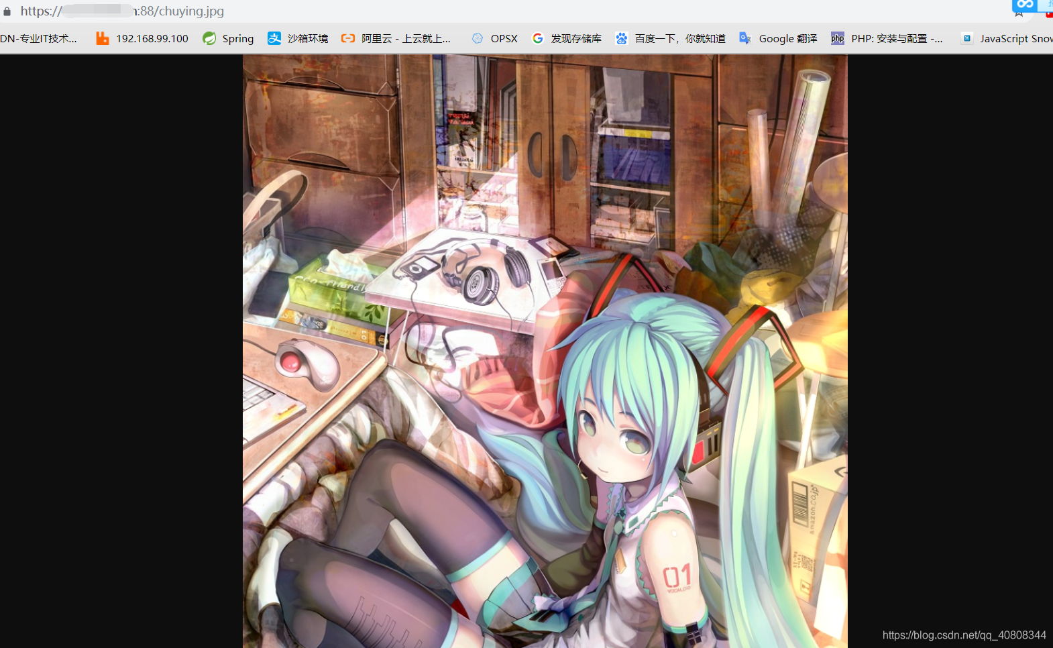Image resolution: width=1053 pixels, height=648 pixels.
Task: Click the Google G icon
Action: pos(537,38)
